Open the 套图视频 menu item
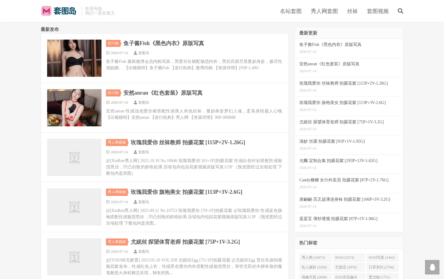 [378, 11]
